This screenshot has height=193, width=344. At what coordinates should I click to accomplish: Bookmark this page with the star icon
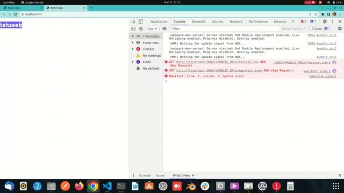pos(316,14)
